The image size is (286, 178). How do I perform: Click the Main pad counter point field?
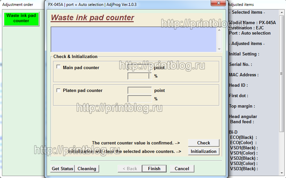(140, 68)
